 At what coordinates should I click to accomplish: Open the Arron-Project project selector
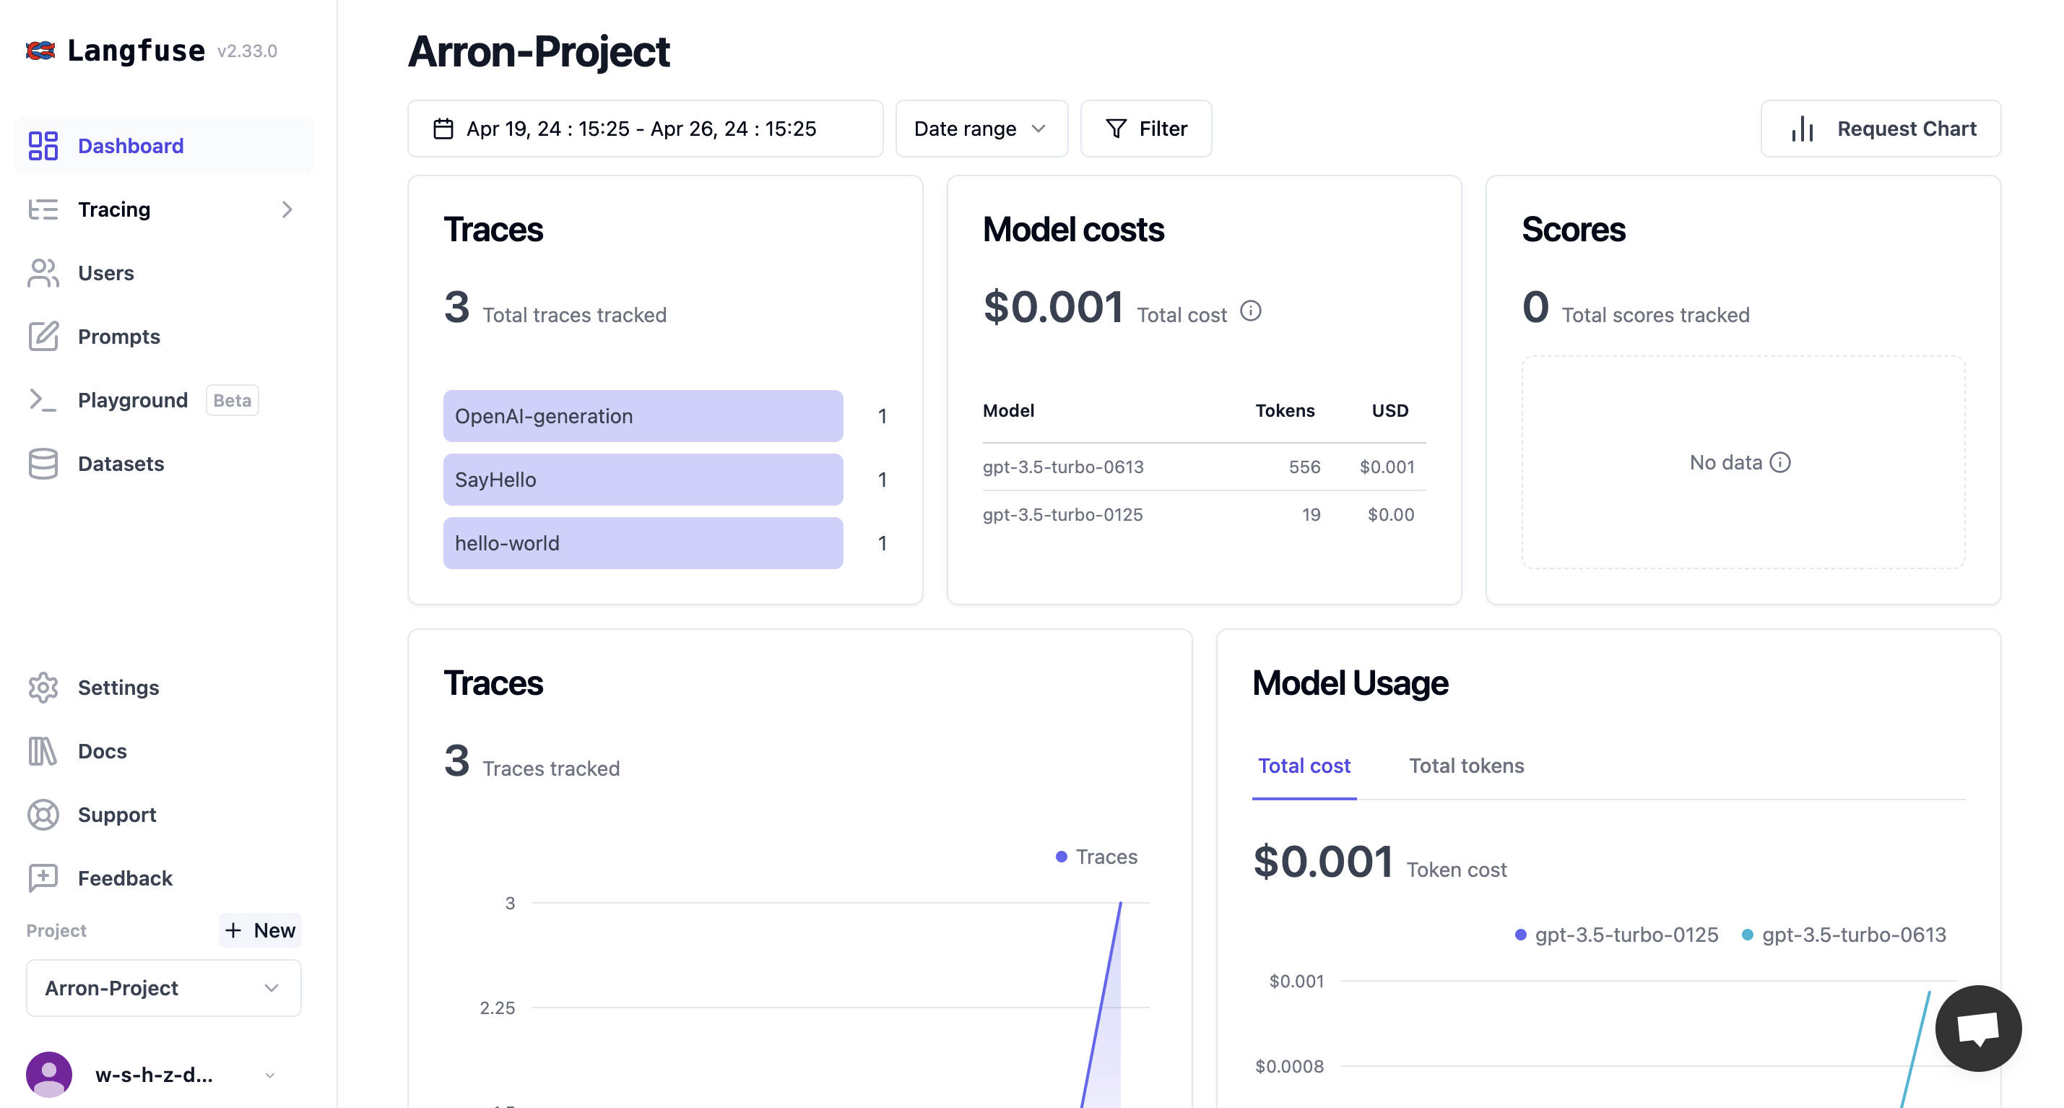click(163, 988)
